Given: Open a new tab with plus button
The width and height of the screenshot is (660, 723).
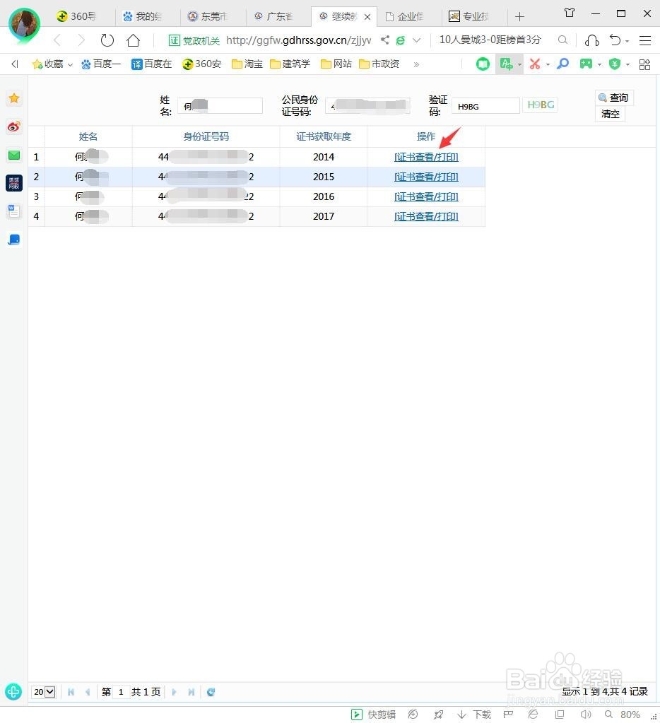Looking at the screenshot, I should pyautogui.click(x=519, y=16).
